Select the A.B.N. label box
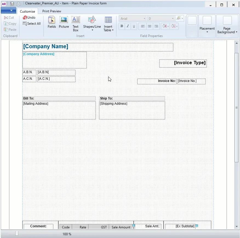Viewport: 240px width, 238px height. (x=29, y=73)
